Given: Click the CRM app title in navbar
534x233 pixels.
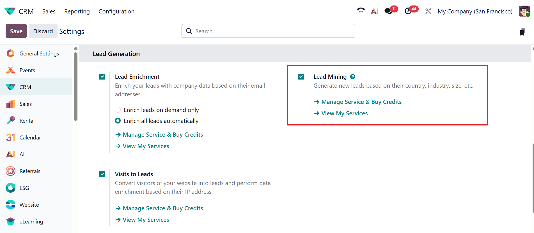Looking at the screenshot, I should (26, 11).
